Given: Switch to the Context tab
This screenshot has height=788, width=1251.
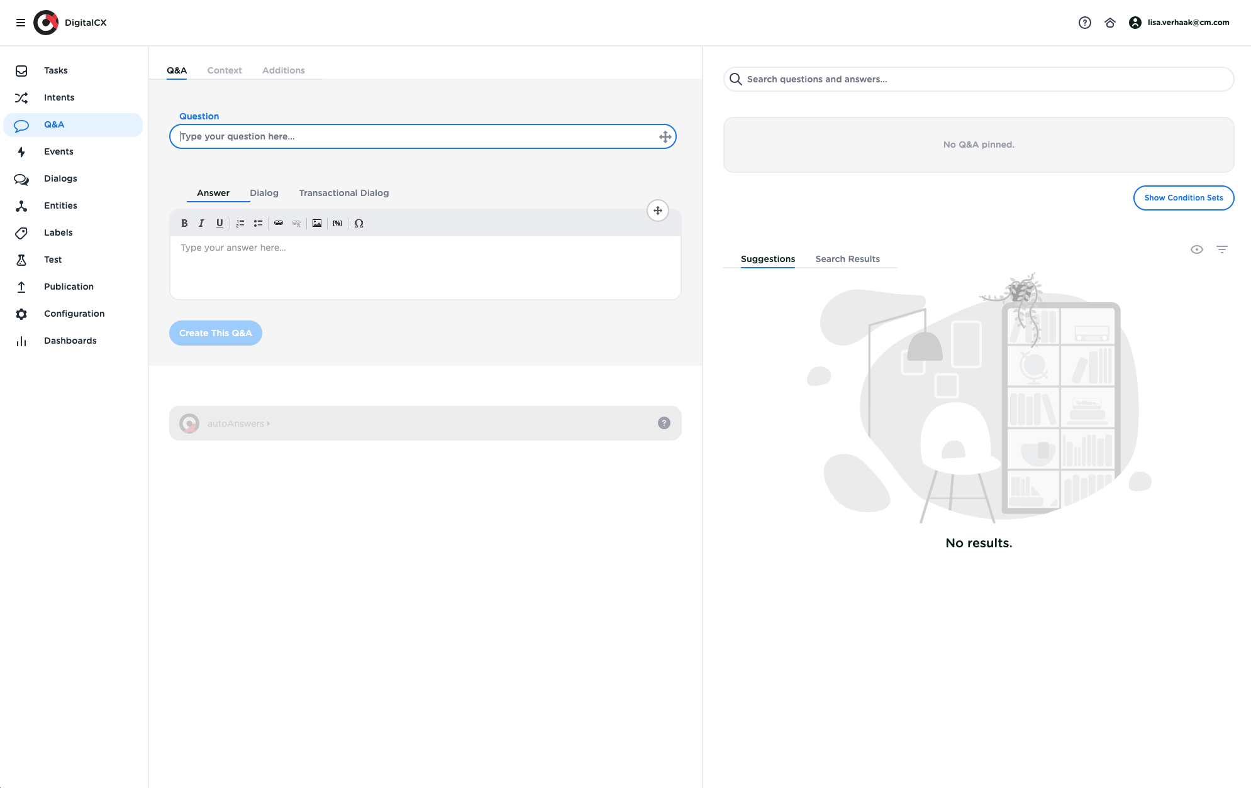Looking at the screenshot, I should pos(225,70).
